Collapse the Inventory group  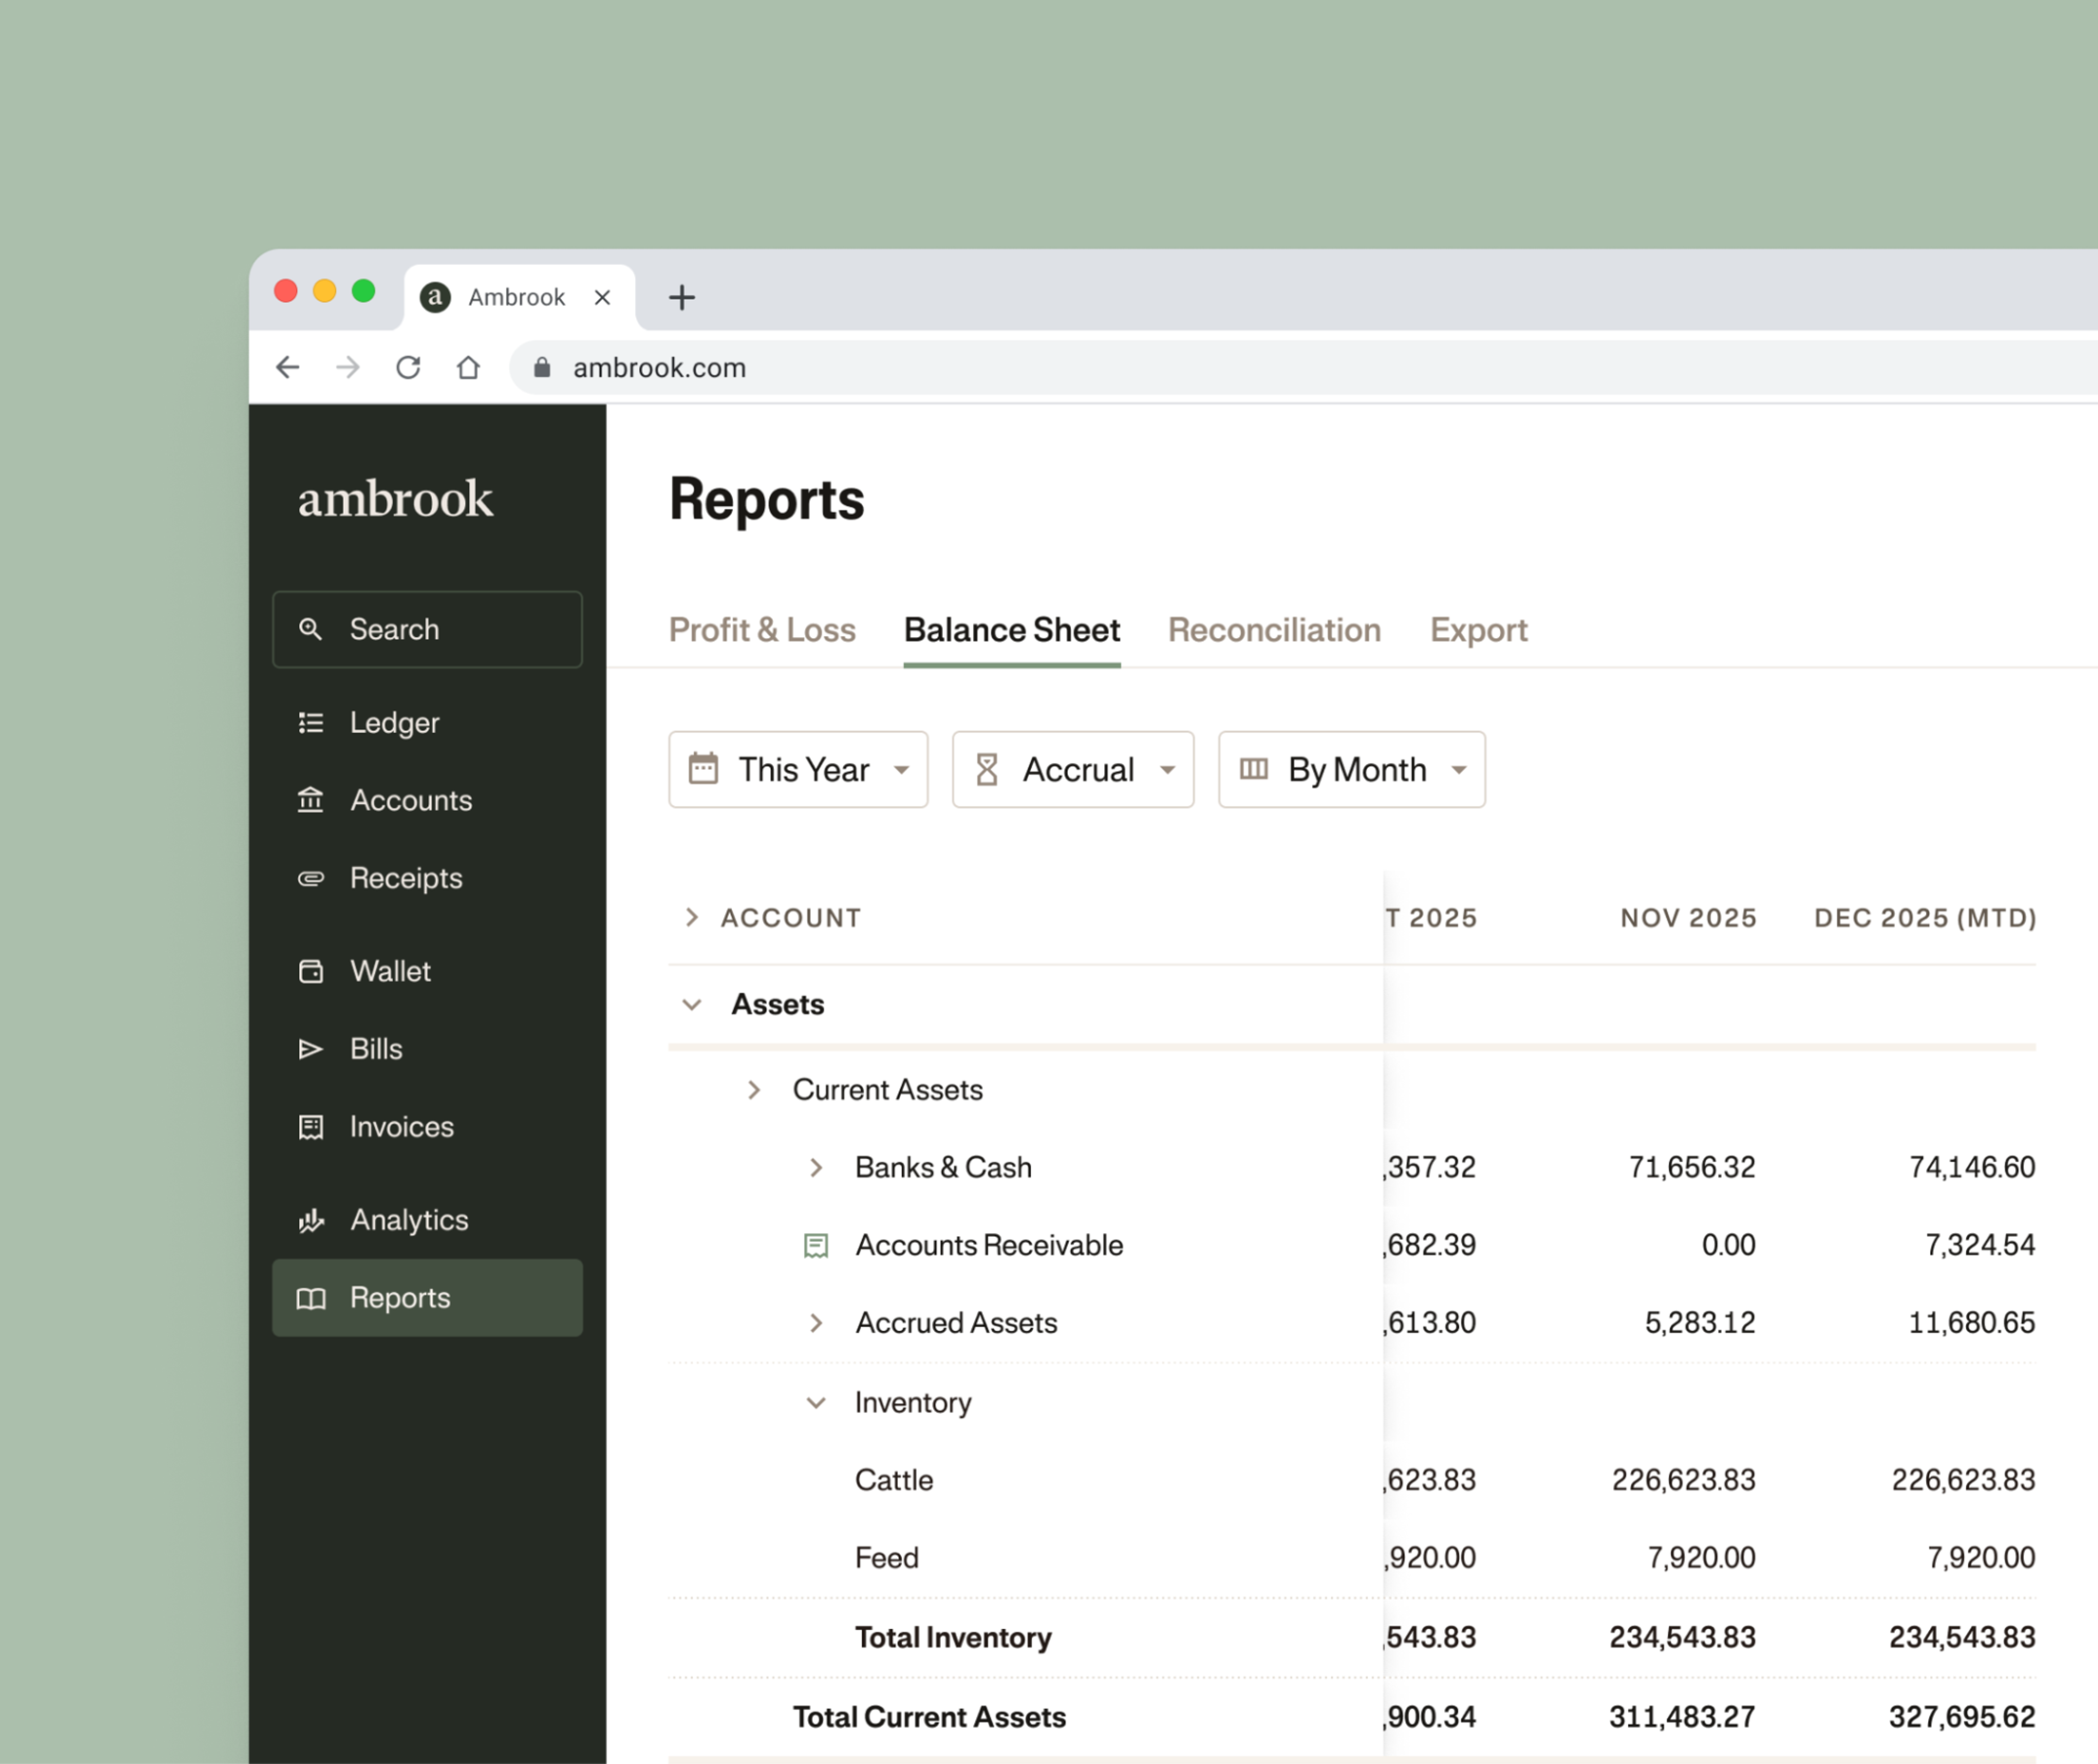(816, 1402)
